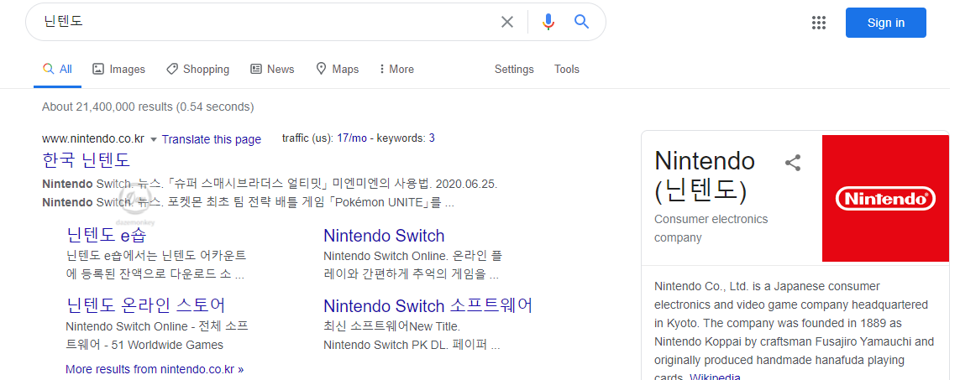
Task: Open the Google apps grid
Action: [819, 23]
